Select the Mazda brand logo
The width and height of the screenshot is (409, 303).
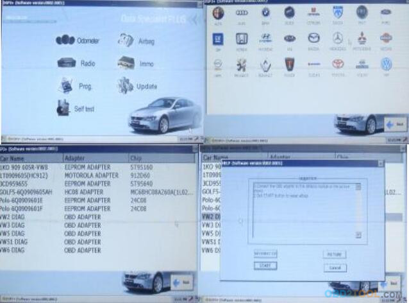[x=313, y=38]
